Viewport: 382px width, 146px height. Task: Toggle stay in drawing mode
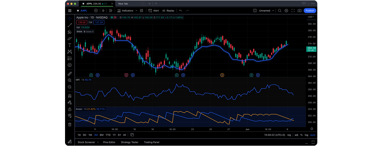[x=70, y=102]
